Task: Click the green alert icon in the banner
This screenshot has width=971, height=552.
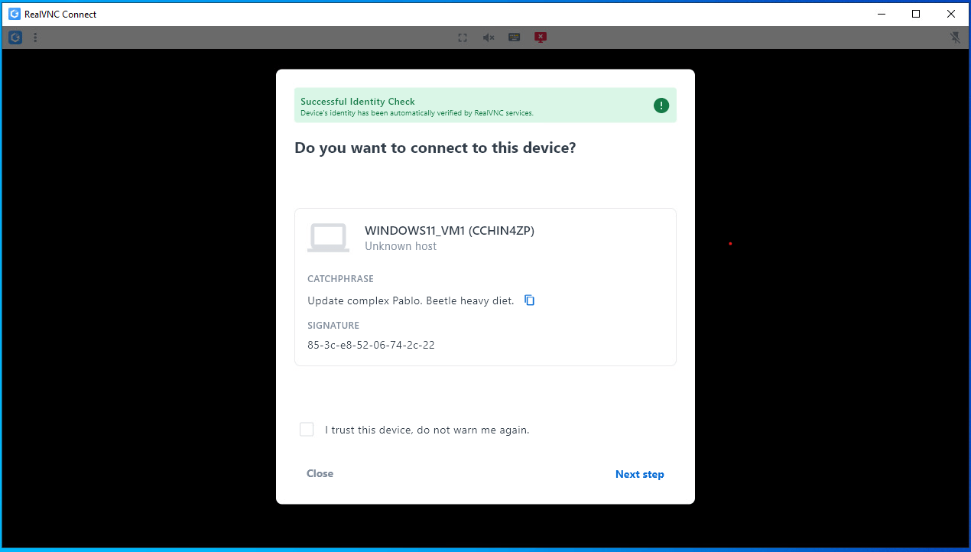Action: coord(661,106)
